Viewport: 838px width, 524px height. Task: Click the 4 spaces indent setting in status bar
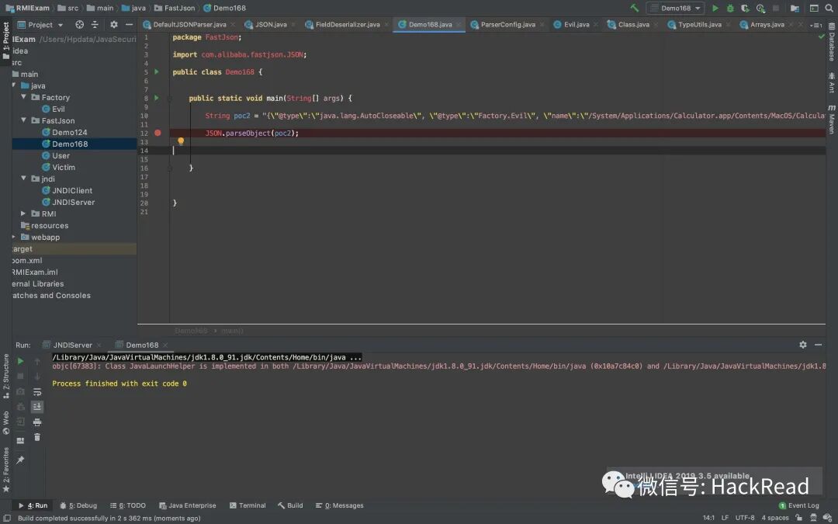pos(775,518)
